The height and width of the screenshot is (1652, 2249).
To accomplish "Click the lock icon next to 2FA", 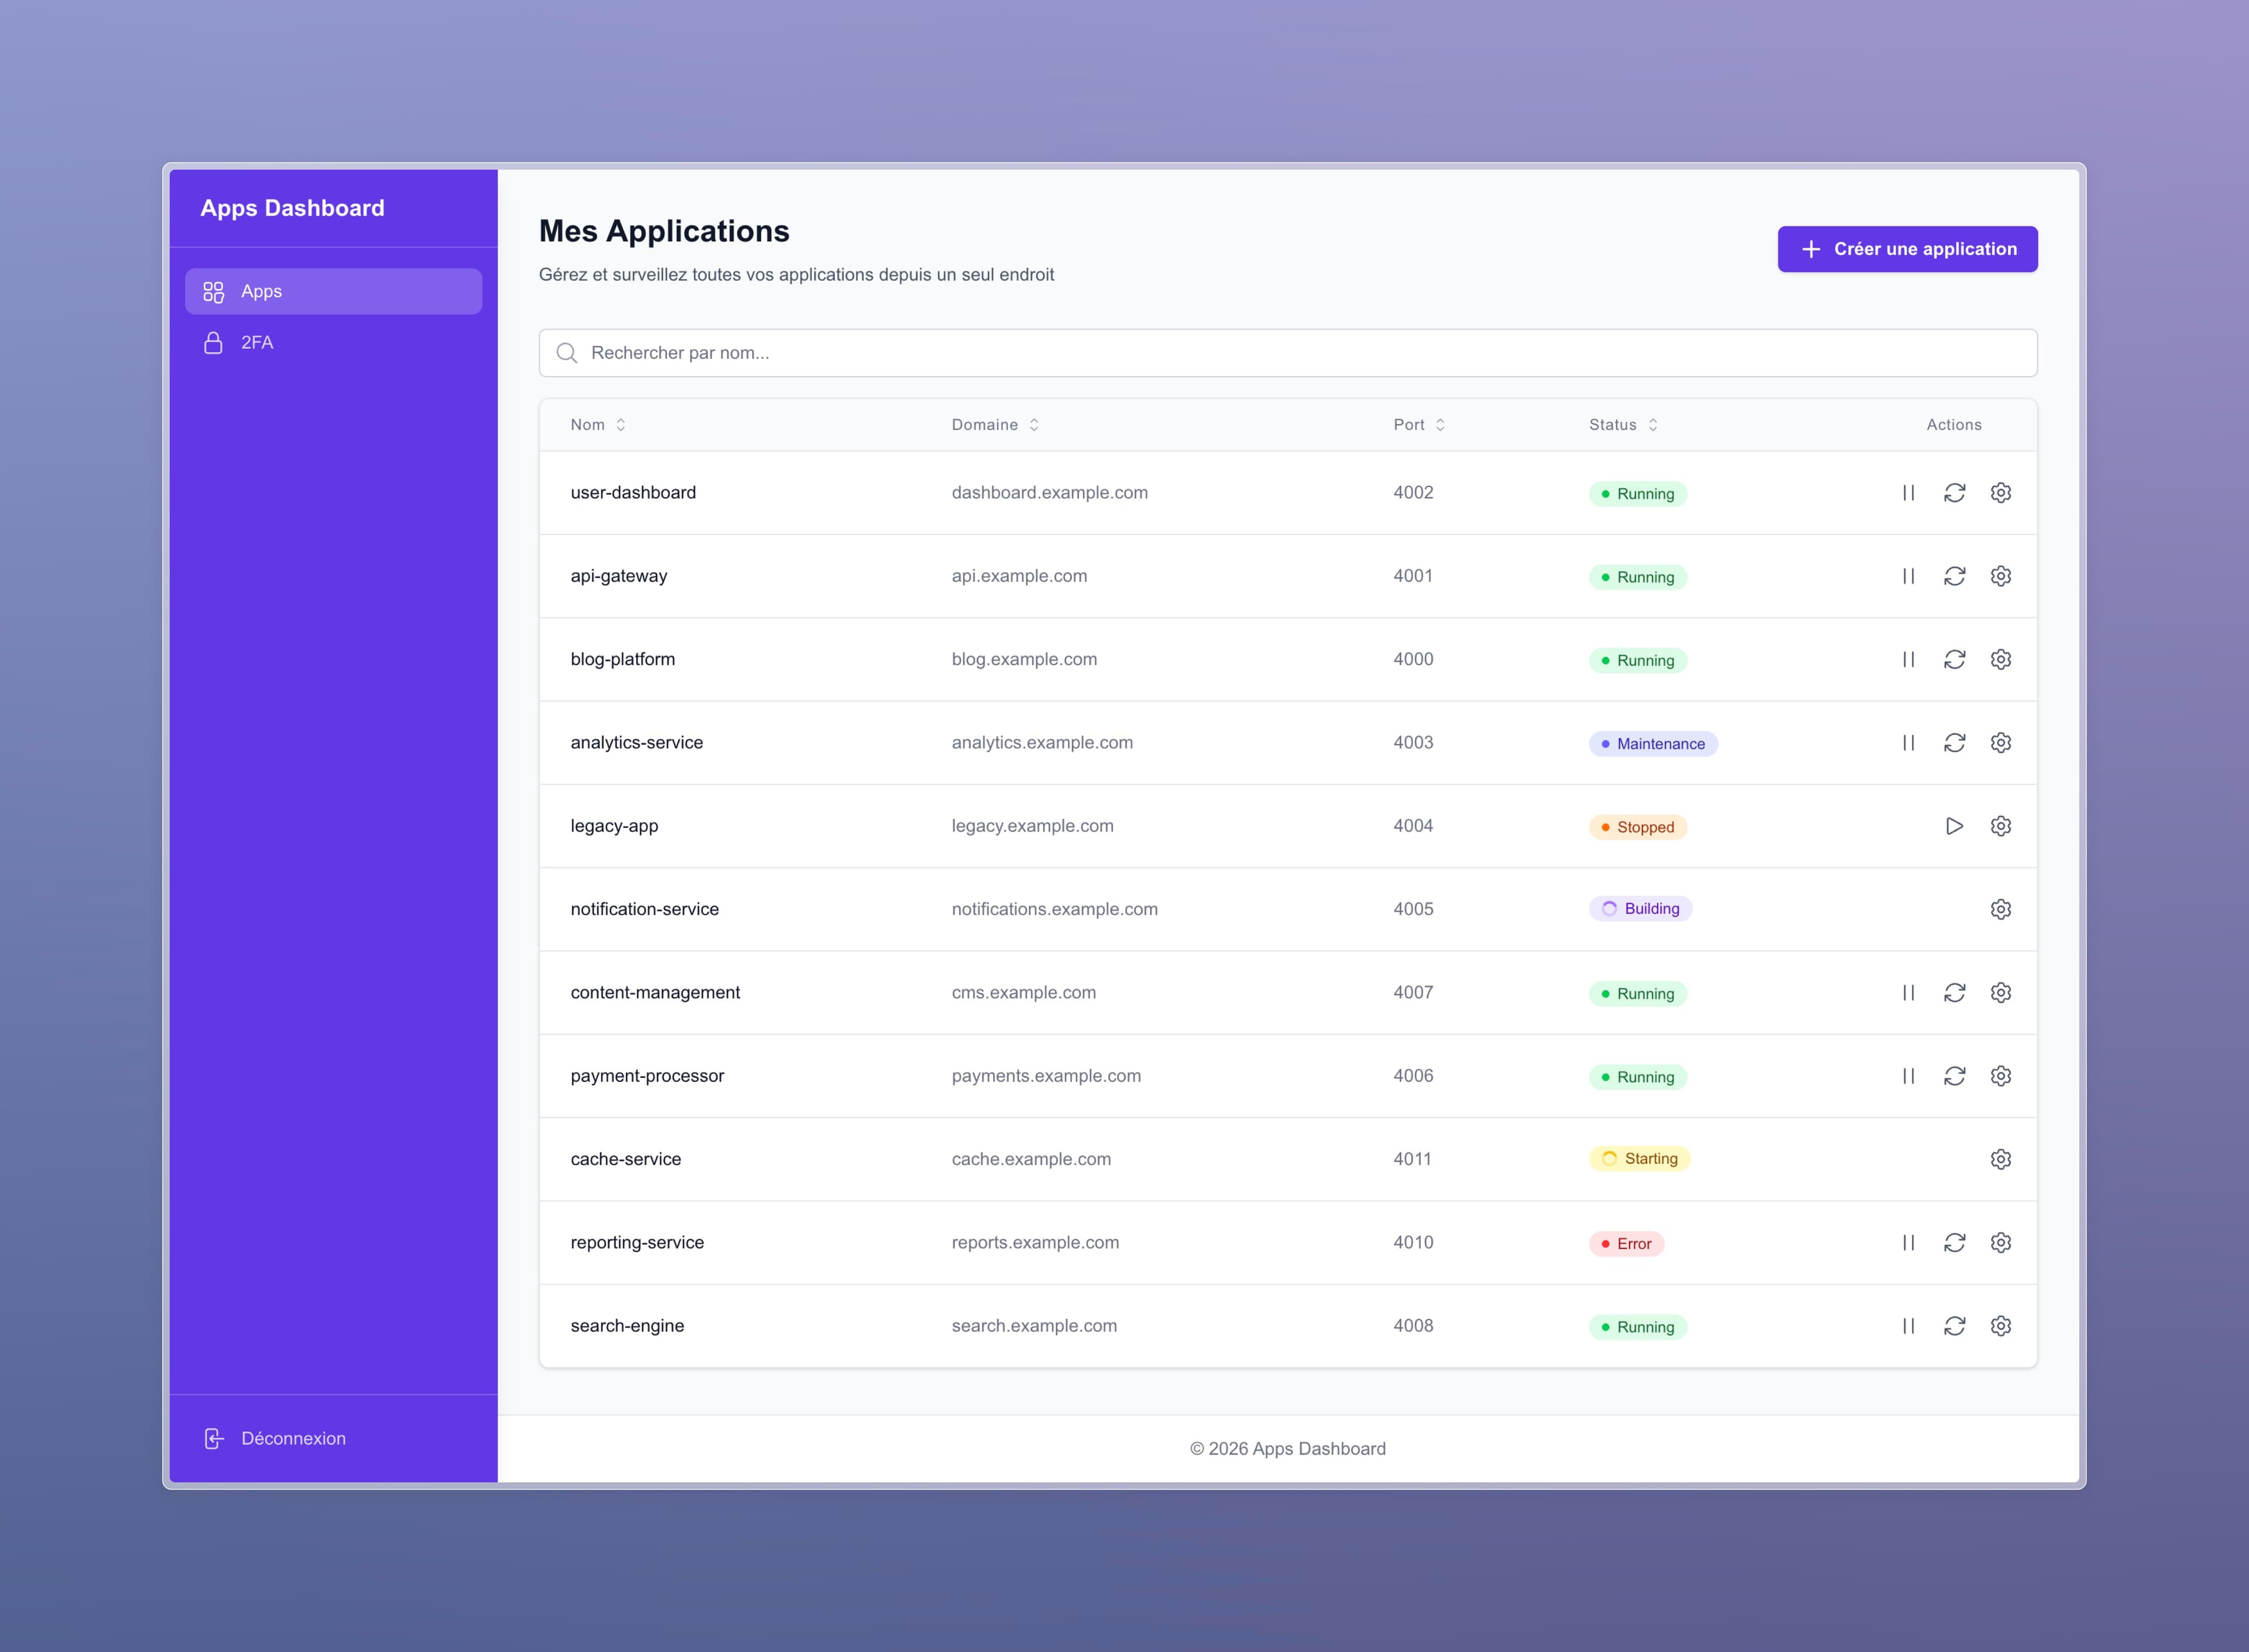I will tap(213, 342).
